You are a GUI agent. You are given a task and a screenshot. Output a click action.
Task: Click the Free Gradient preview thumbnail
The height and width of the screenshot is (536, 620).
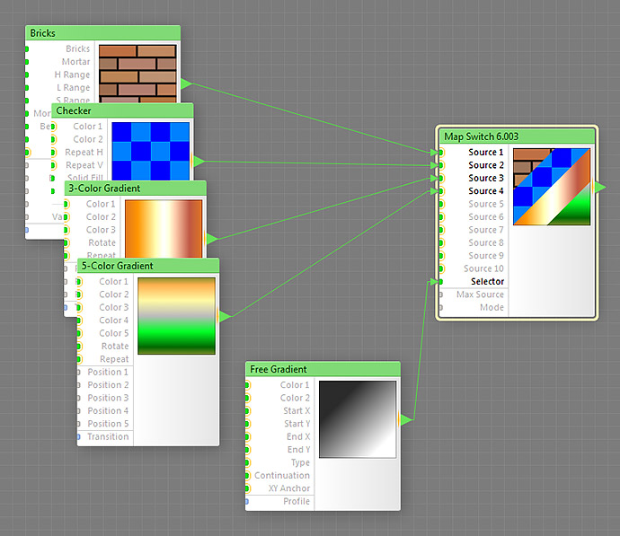pyautogui.click(x=358, y=419)
